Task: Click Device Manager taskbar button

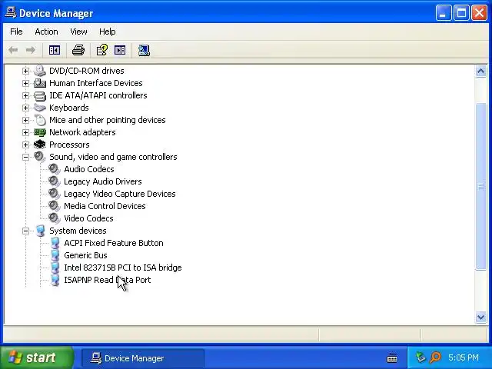Action: pyautogui.click(x=143, y=358)
